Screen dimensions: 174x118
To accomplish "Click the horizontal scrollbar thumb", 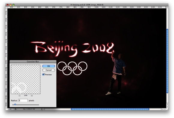I will (x=110, y=109).
